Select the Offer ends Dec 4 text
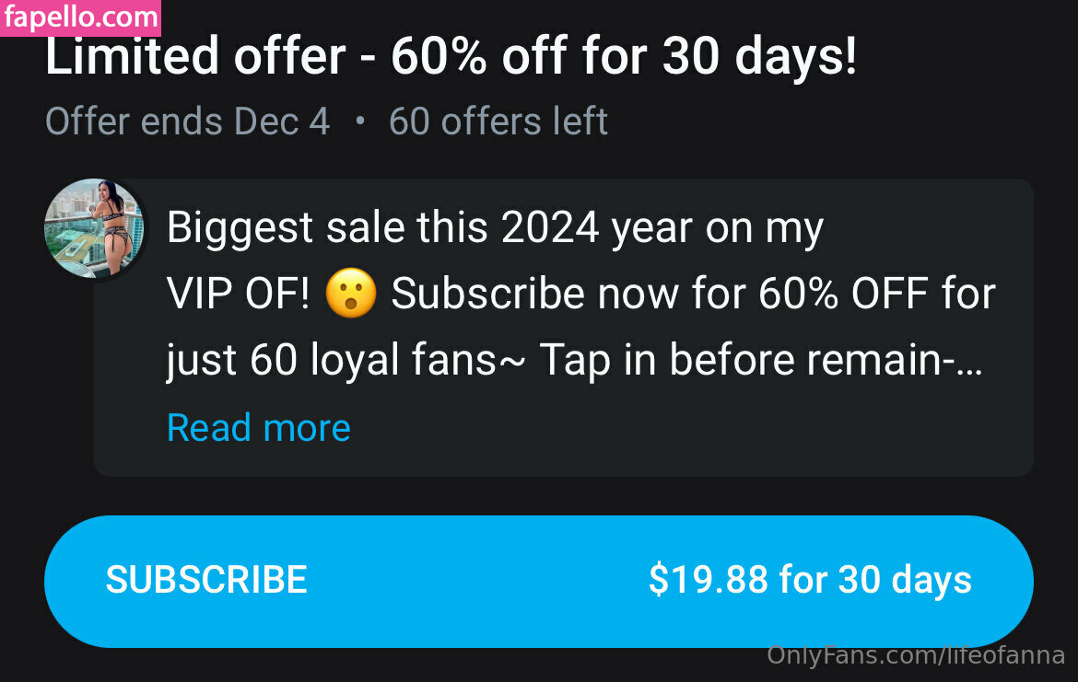The width and height of the screenshot is (1078, 682). point(187,121)
